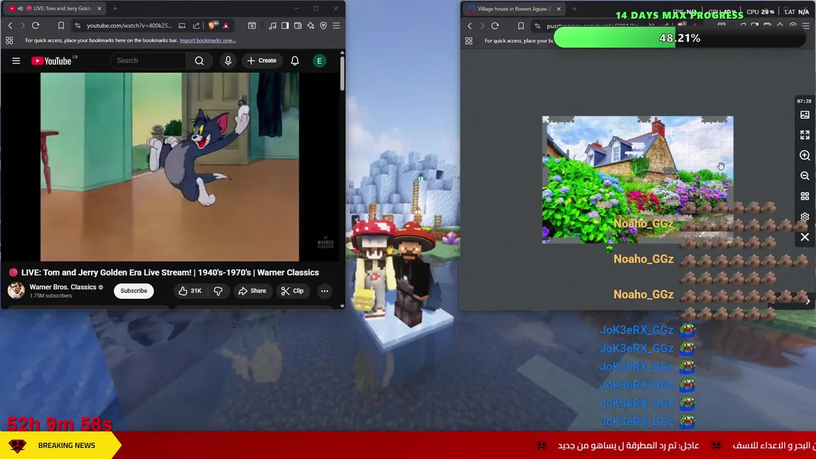Click the Tom and Jerry video player
The width and height of the screenshot is (816, 459).
pos(170,167)
